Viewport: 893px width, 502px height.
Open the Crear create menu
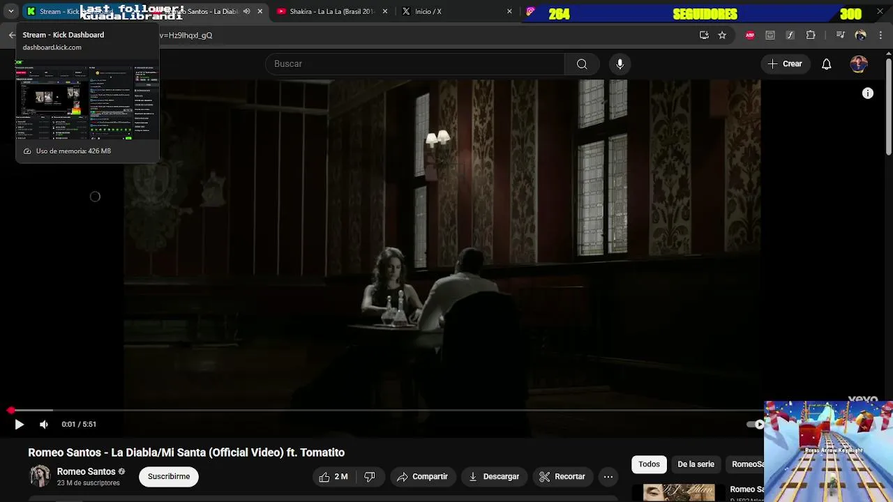pyautogui.click(x=785, y=64)
